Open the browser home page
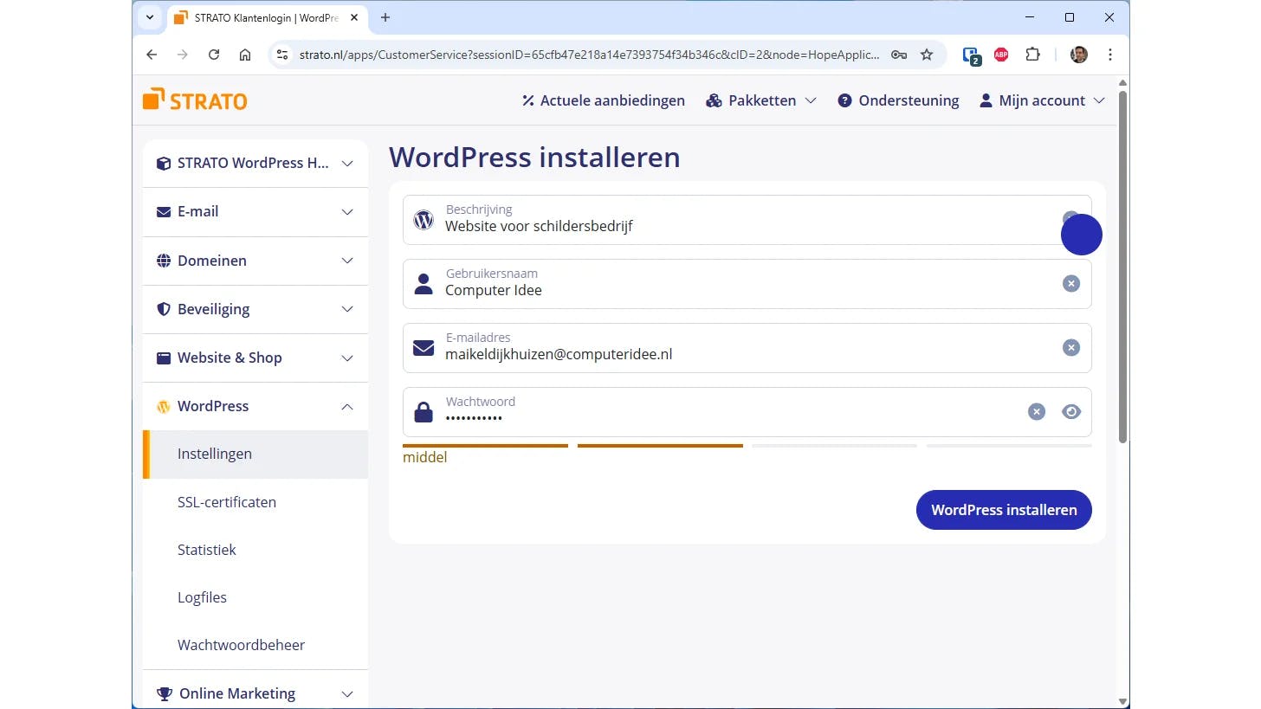 tap(245, 55)
